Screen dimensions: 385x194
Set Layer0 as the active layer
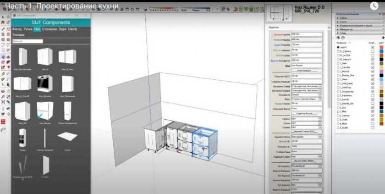(x=337, y=47)
